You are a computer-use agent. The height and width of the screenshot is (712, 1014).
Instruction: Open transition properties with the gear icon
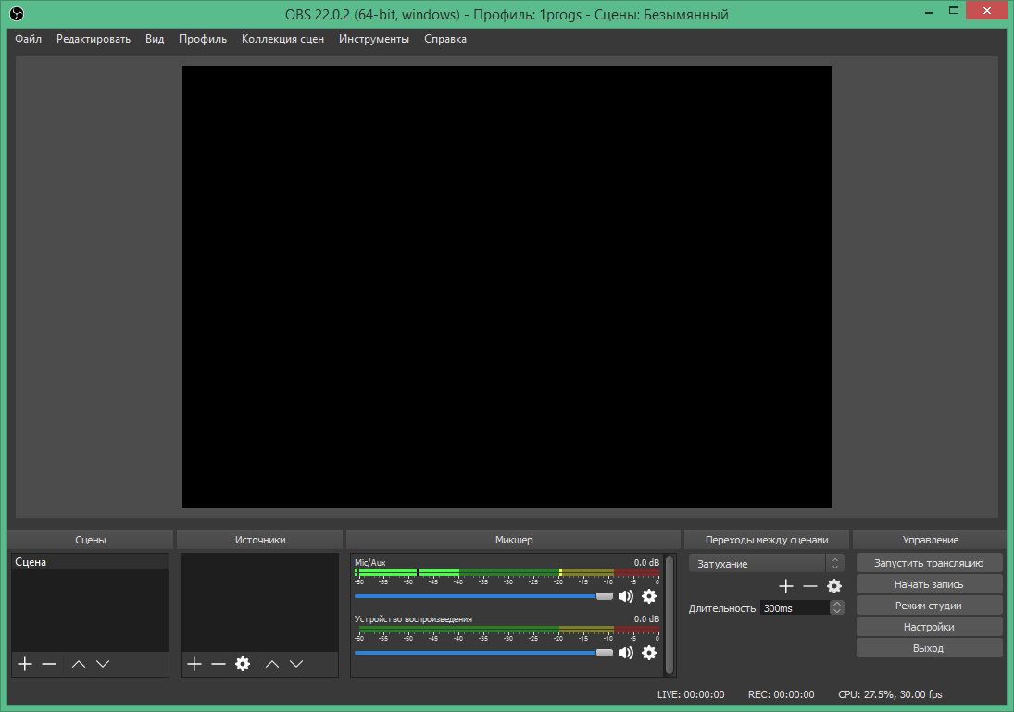point(833,586)
